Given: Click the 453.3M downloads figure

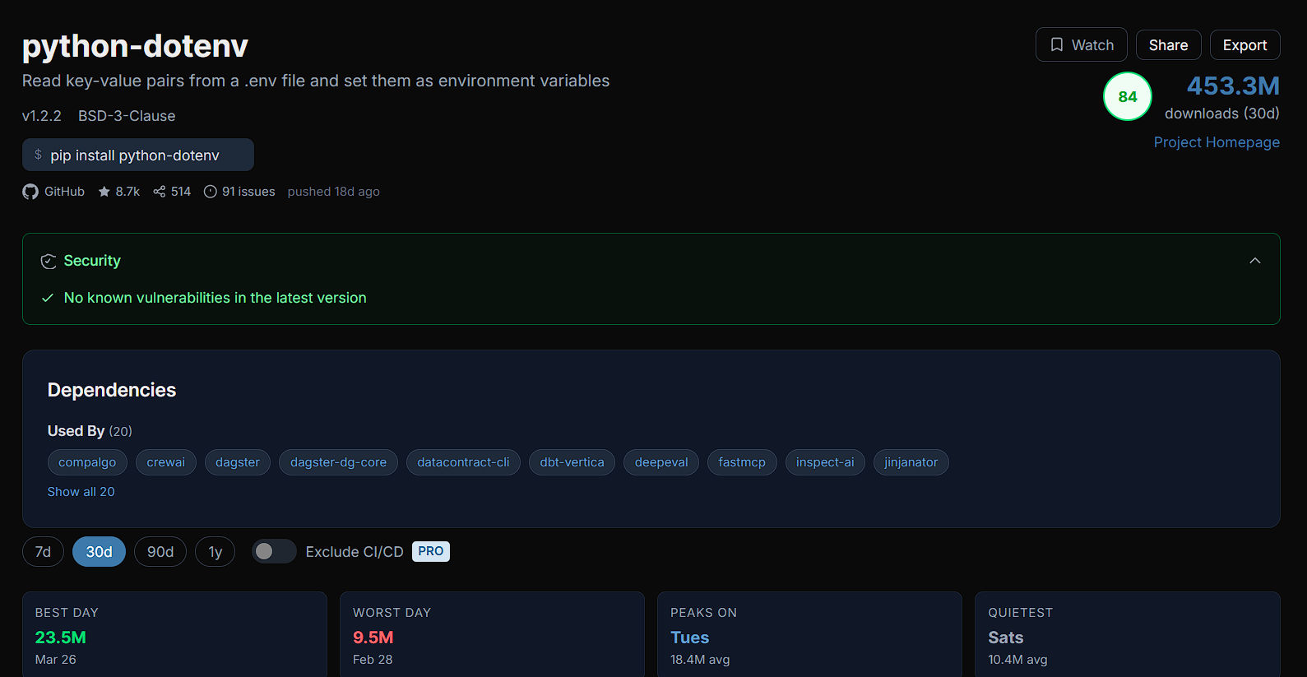Looking at the screenshot, I should [1233, 86].
